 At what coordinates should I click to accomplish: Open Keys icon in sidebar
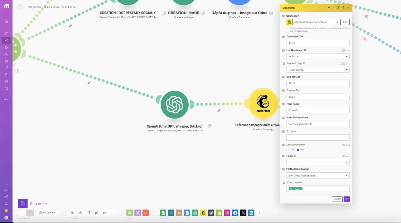[x=6, y=68]
